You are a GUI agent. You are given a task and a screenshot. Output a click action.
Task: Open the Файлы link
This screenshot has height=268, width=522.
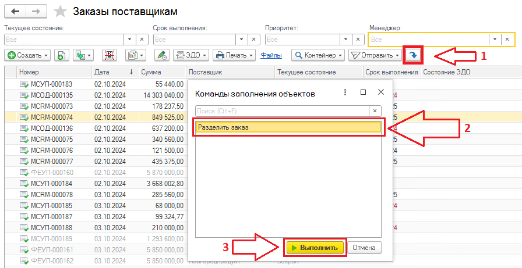coord(271,55)
